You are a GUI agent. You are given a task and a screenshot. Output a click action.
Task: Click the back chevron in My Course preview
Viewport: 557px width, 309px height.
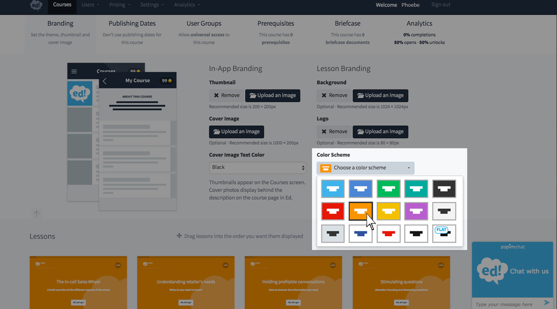[x=104, y=81]
